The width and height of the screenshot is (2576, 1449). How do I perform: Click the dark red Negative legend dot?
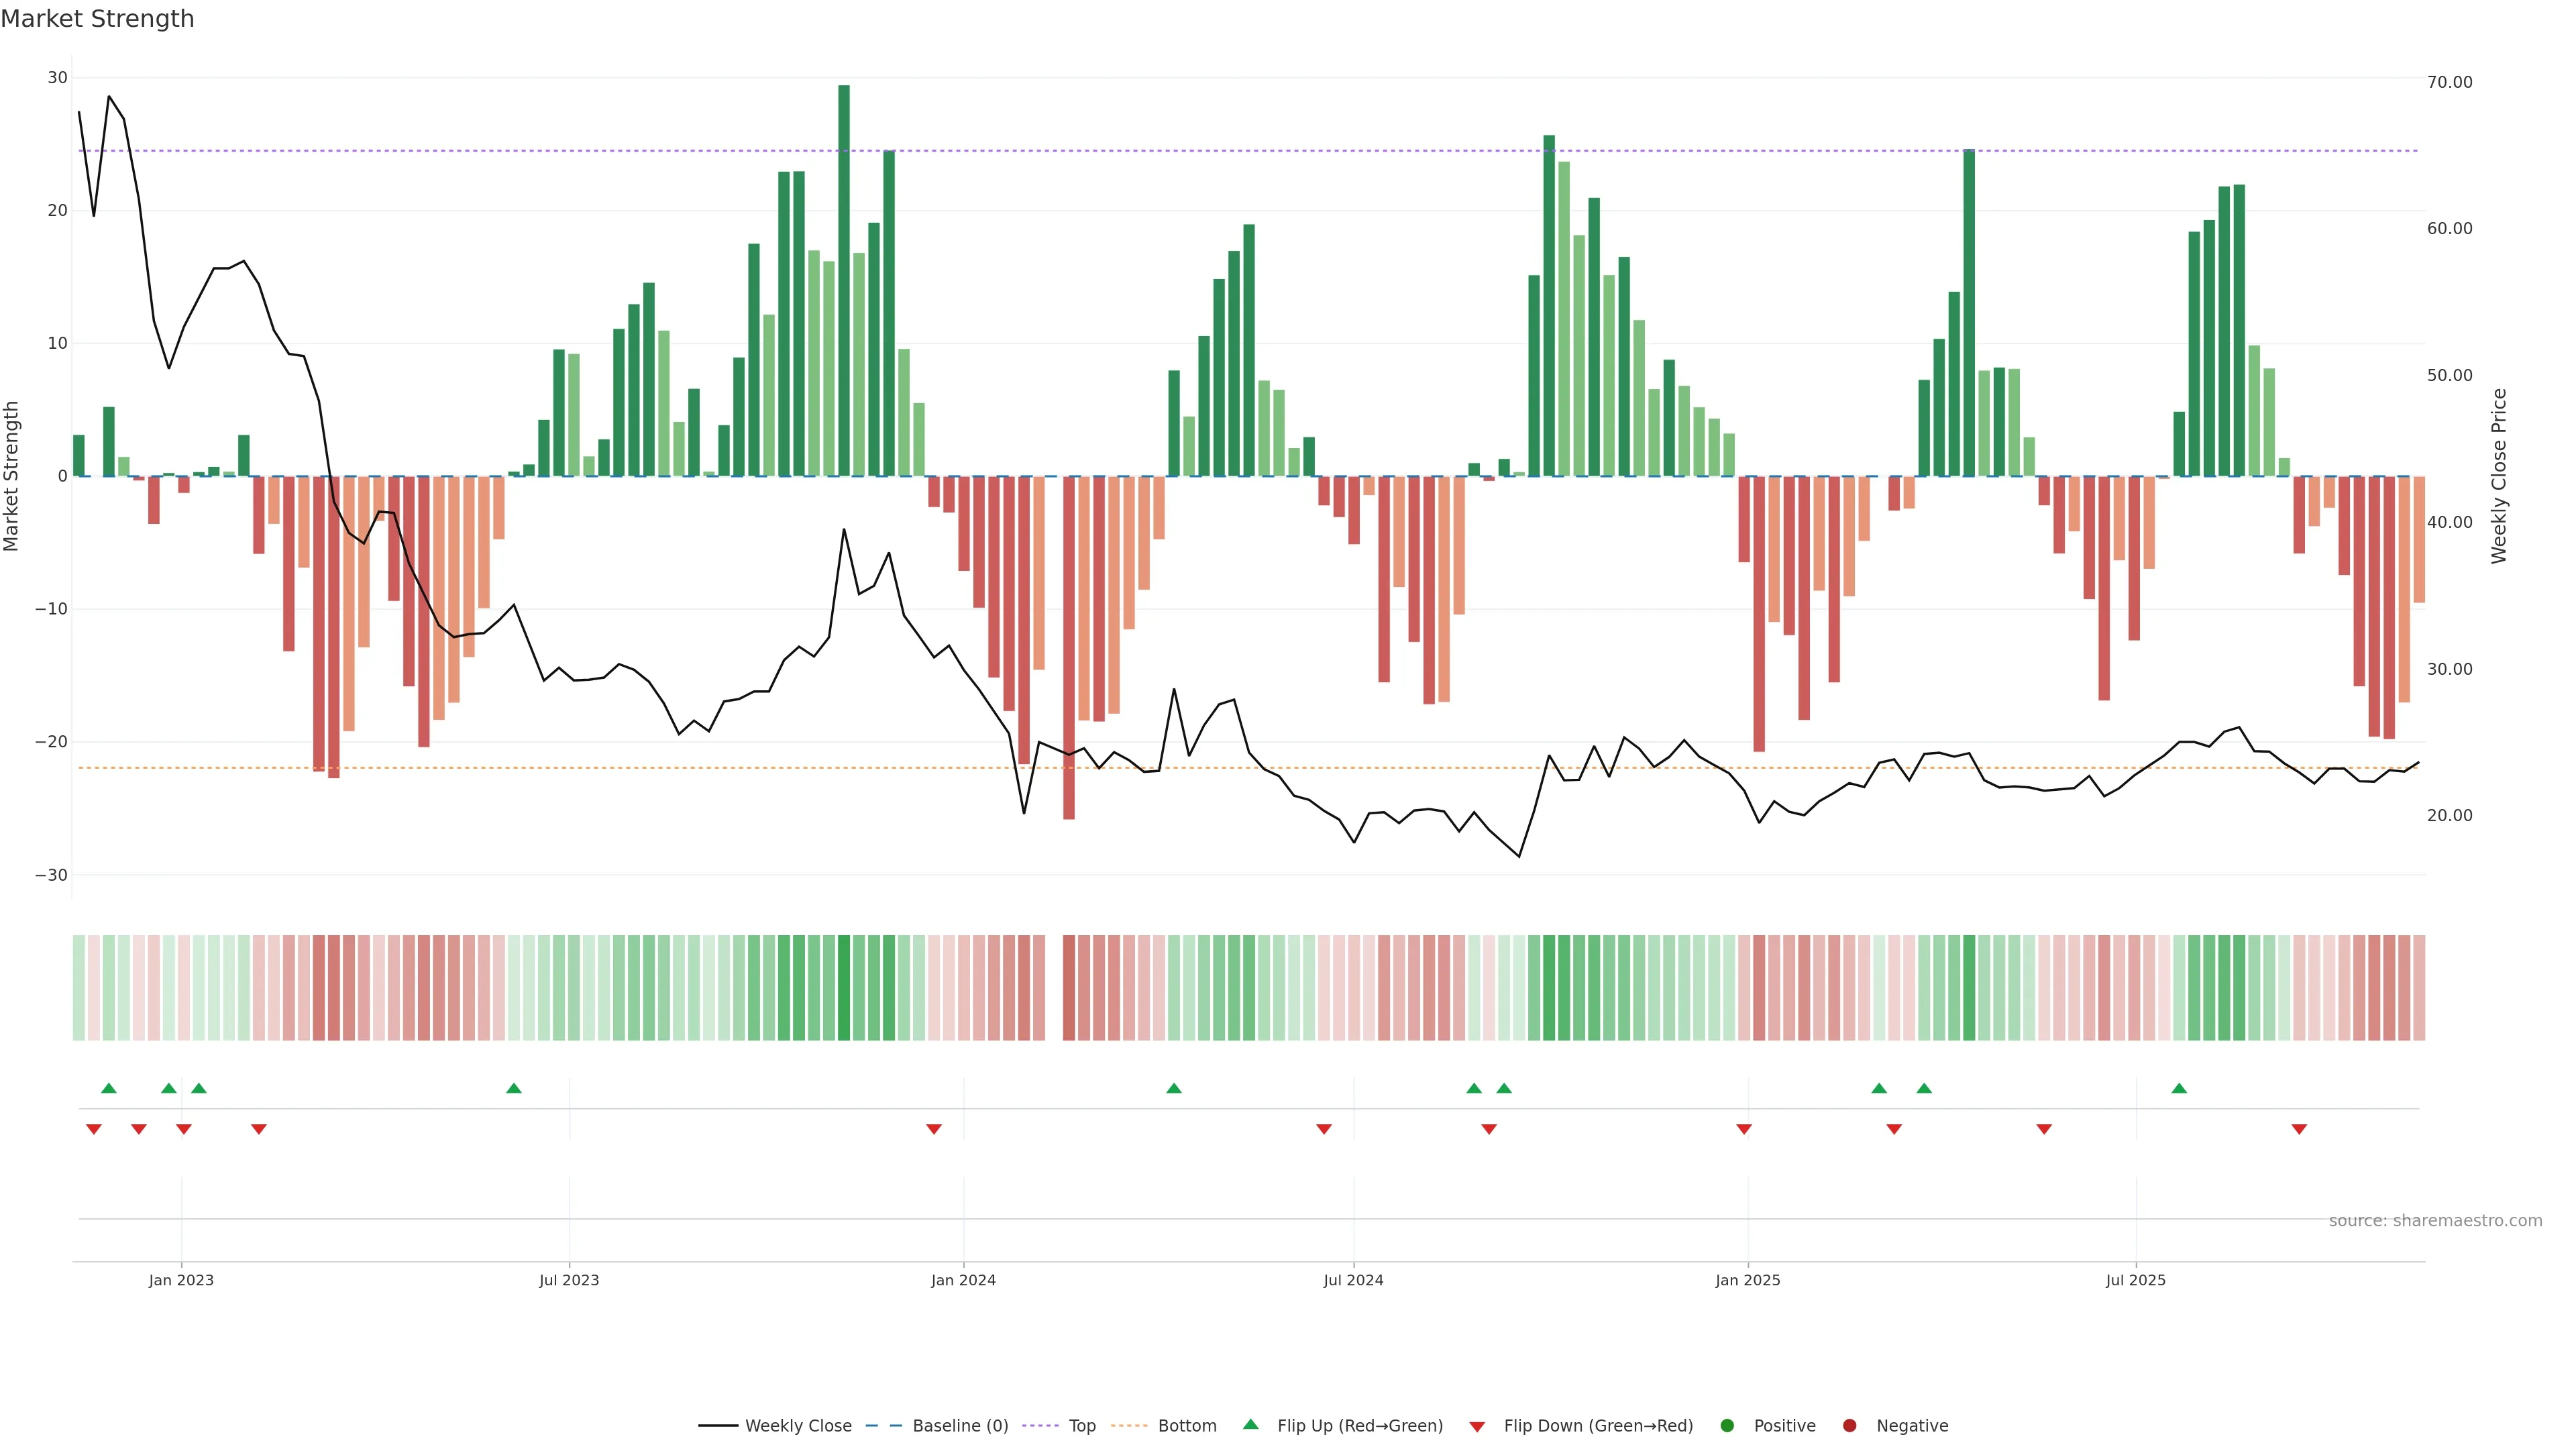[1849, 1426]
